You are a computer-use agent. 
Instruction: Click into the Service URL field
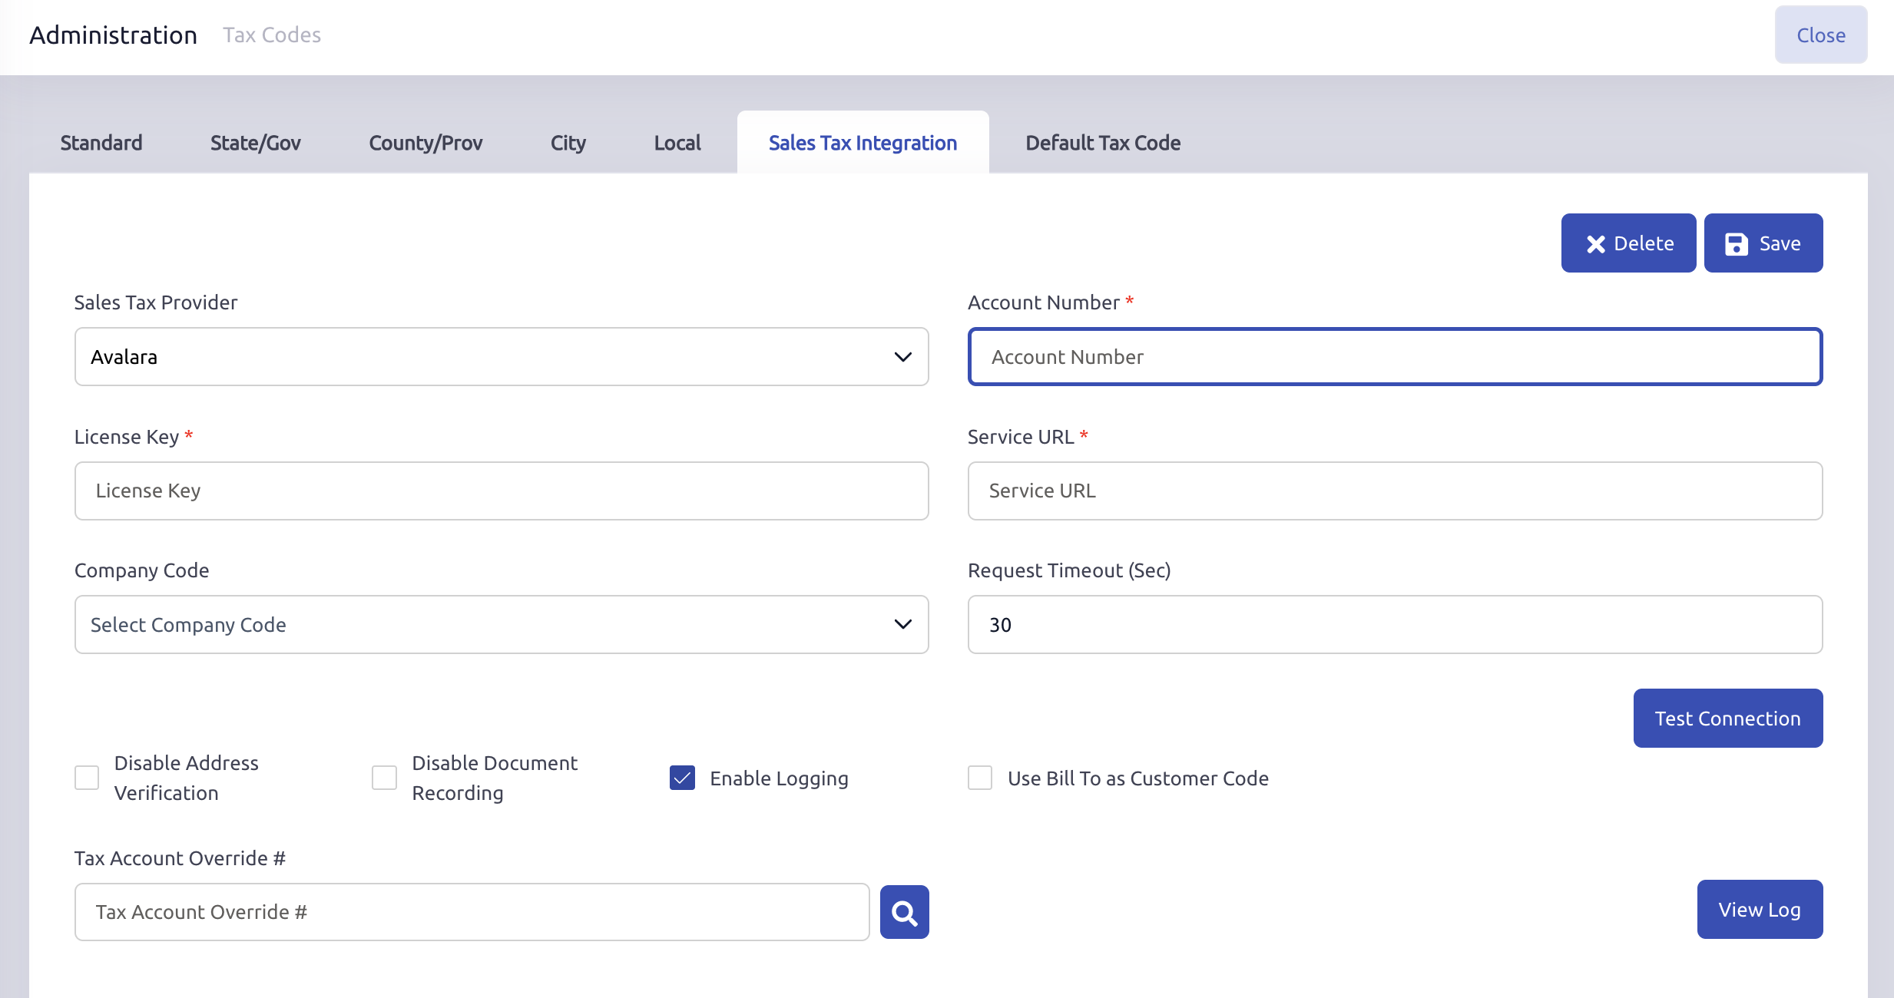click(x=1394, y=491)
